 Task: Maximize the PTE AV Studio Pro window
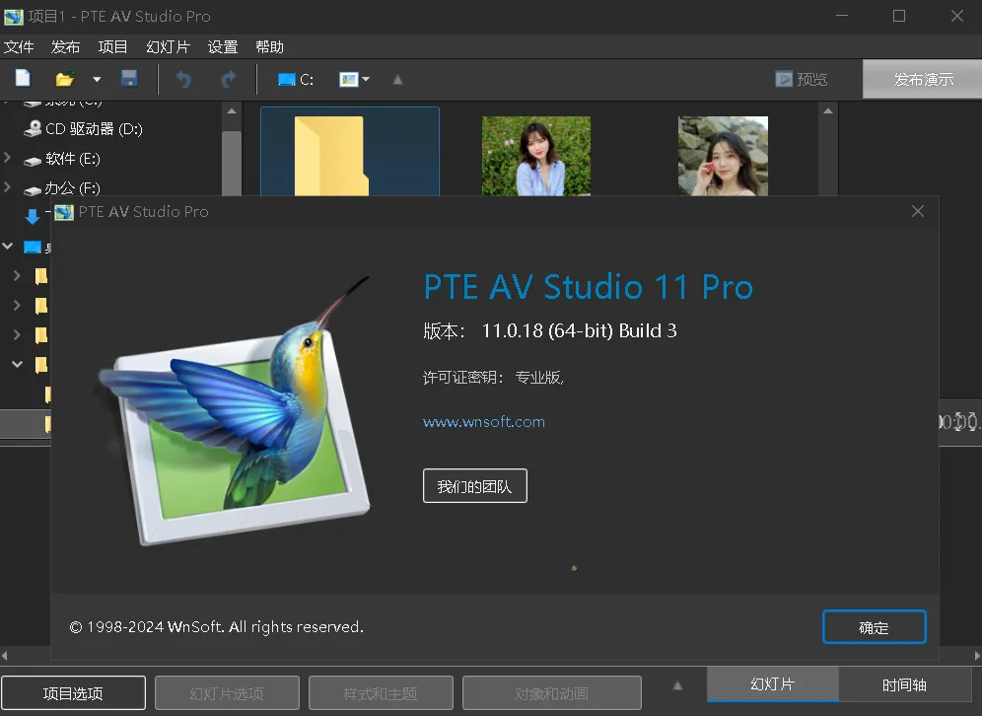(x=899, y=17)
